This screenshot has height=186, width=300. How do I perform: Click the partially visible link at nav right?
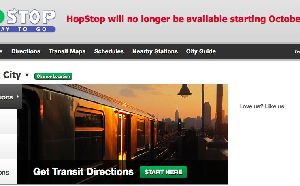click(297, 52)
